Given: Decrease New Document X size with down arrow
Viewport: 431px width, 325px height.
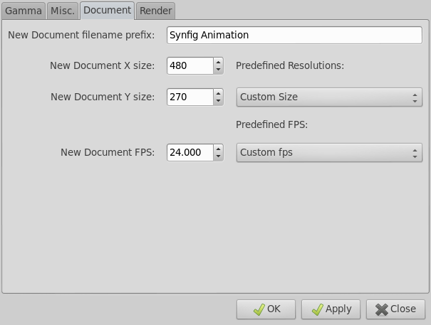Looking at the screenshot, I should (x=218, y=70).
